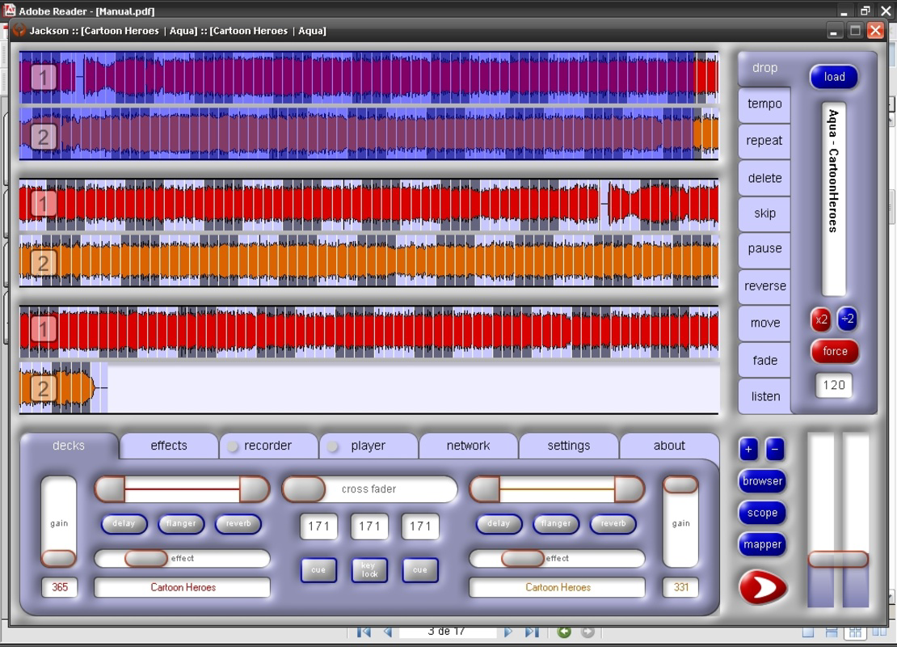Click the blue plus button
Screen dimensions: 897x647
click(748, 450)
